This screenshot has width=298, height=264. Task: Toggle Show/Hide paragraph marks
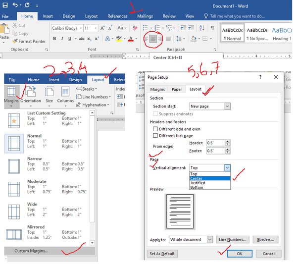(212, 28)
